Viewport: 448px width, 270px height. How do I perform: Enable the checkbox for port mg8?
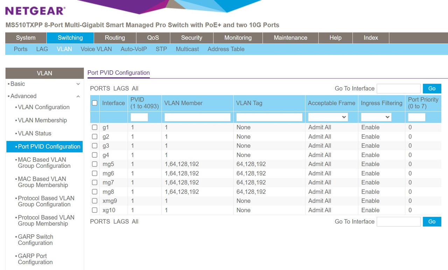click(x=94, y=192)
